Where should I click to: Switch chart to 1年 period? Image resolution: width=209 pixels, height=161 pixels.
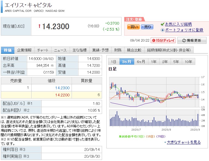[x=154, y=62]
